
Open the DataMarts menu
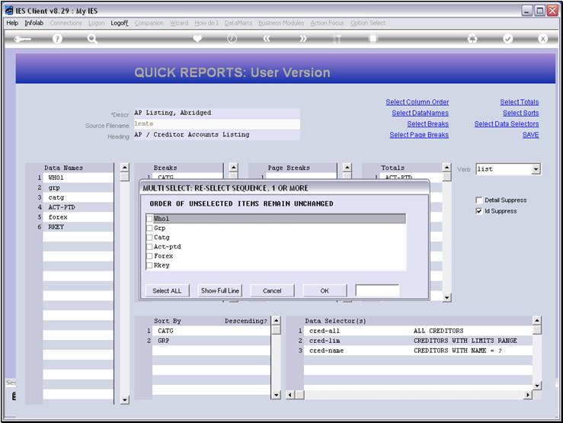238,23
